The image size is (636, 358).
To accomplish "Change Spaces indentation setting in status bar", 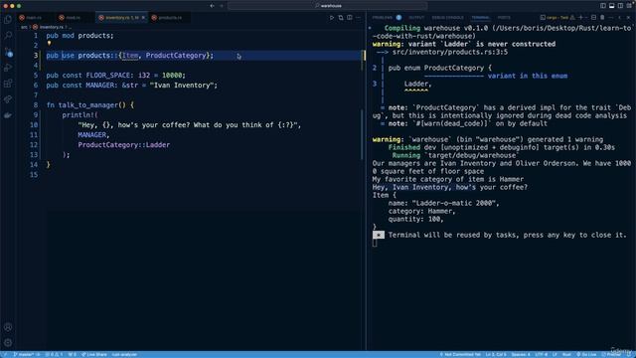I will [x=521, y=354].
